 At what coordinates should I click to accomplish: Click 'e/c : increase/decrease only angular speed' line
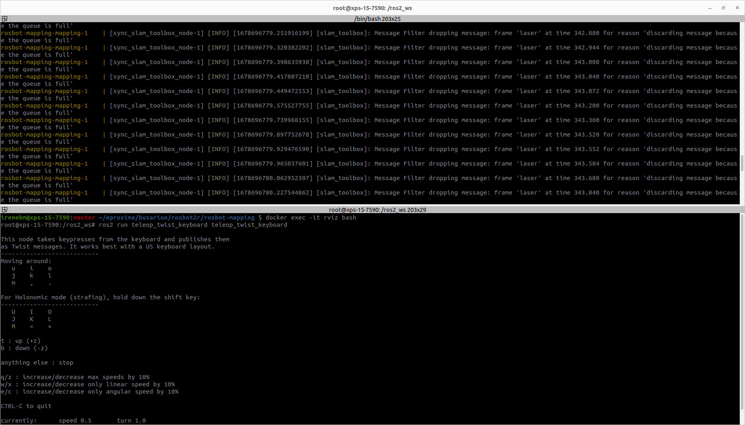pos(90,392)
